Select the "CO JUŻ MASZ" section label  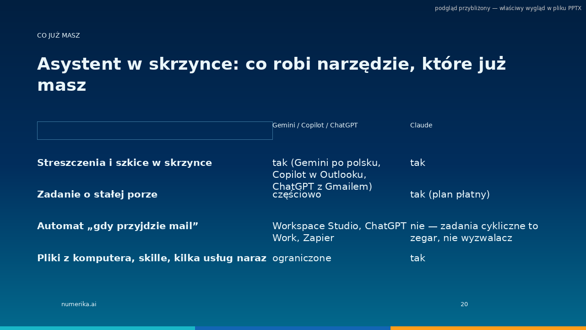click(59, 35)
